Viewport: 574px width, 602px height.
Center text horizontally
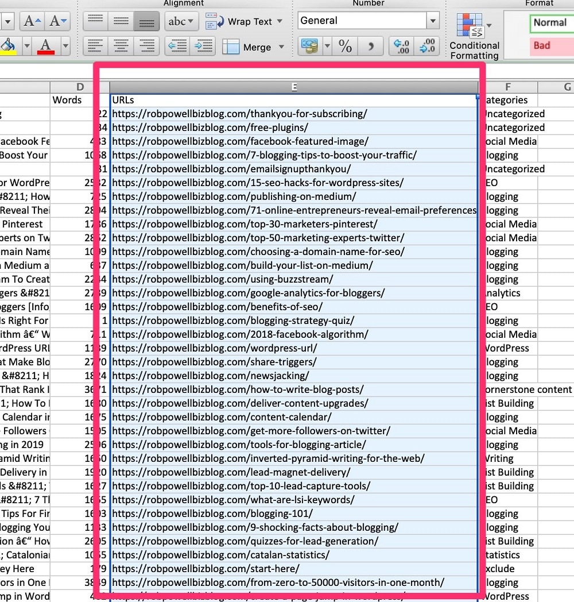pyautogui.click(x=121, y=47)
